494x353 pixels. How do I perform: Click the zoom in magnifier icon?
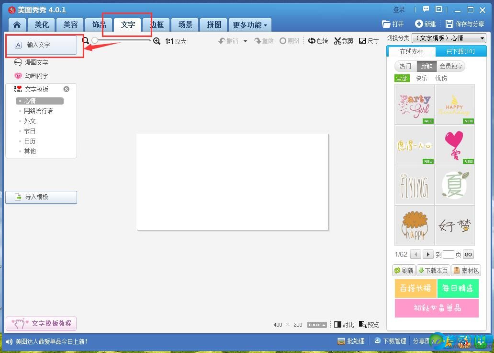[157, 41]
